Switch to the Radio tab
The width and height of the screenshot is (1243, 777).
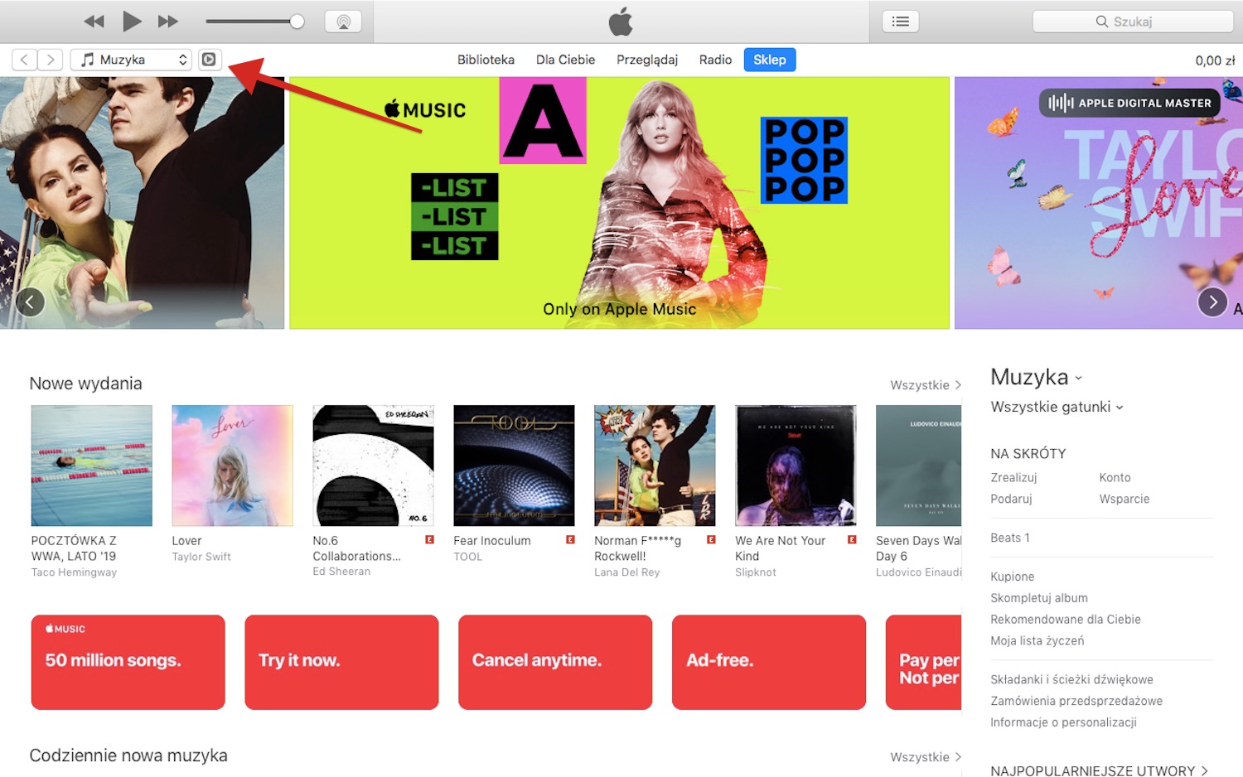pyautogui.click(x=715, y=60)
